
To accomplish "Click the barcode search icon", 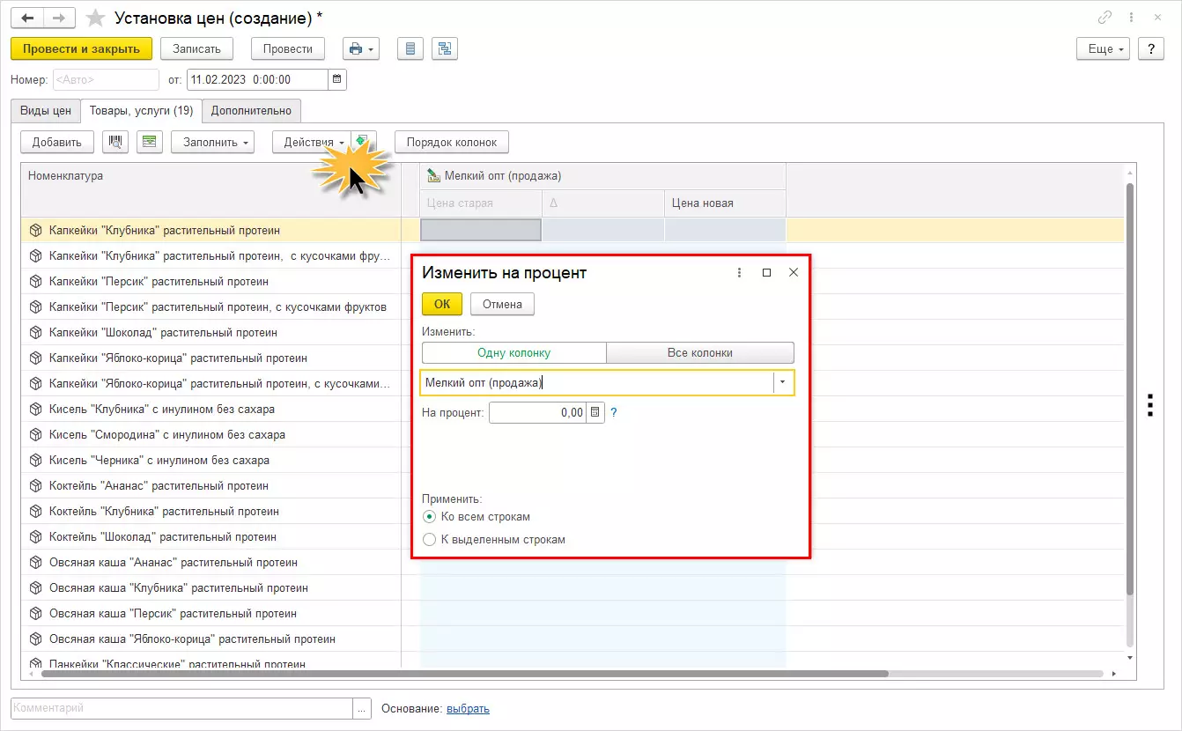I will click(115, 142).
